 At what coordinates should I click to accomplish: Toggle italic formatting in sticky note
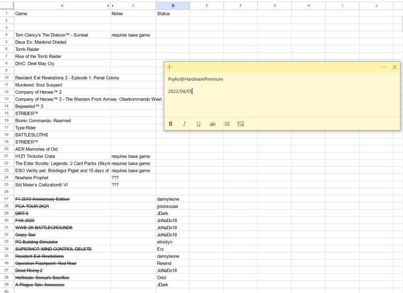(185, 124)
